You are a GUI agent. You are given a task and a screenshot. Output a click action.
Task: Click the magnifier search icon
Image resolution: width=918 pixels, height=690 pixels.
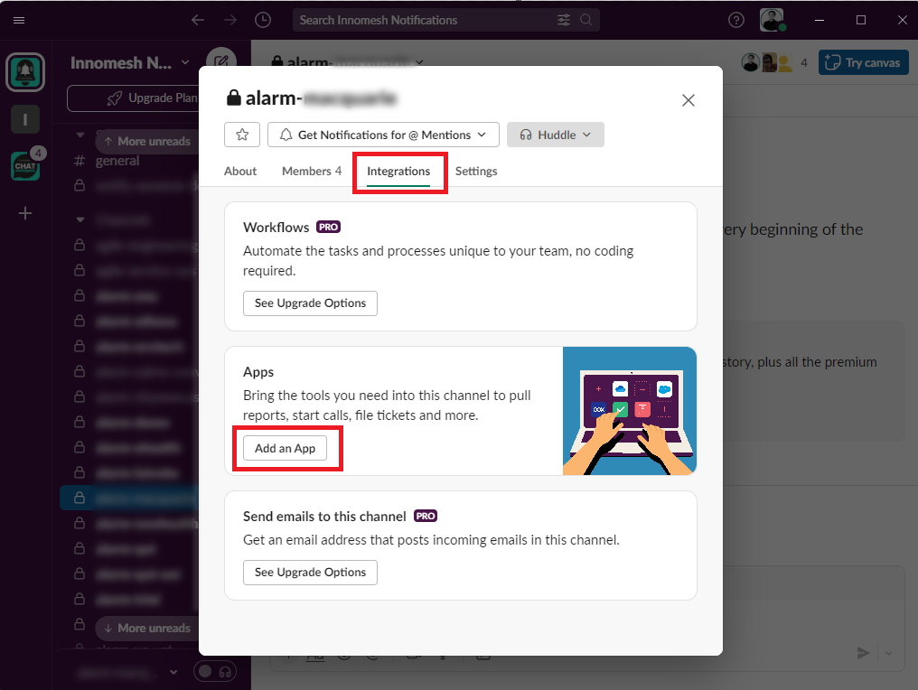[x=585, y=20]
